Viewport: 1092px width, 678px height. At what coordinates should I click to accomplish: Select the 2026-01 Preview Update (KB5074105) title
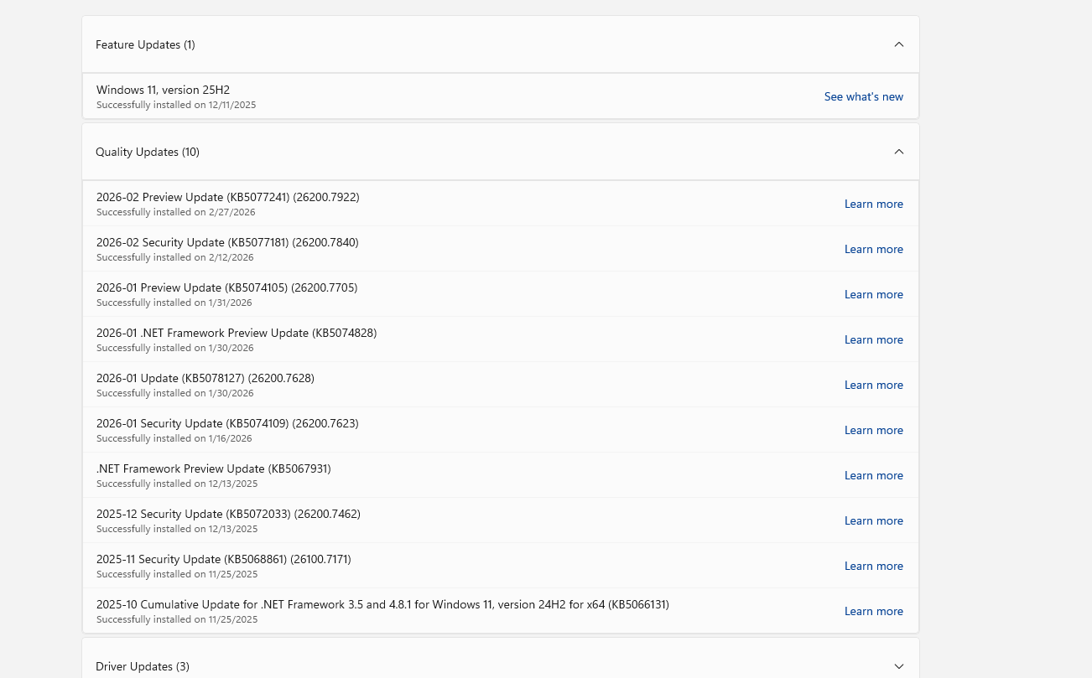[227, 287]
